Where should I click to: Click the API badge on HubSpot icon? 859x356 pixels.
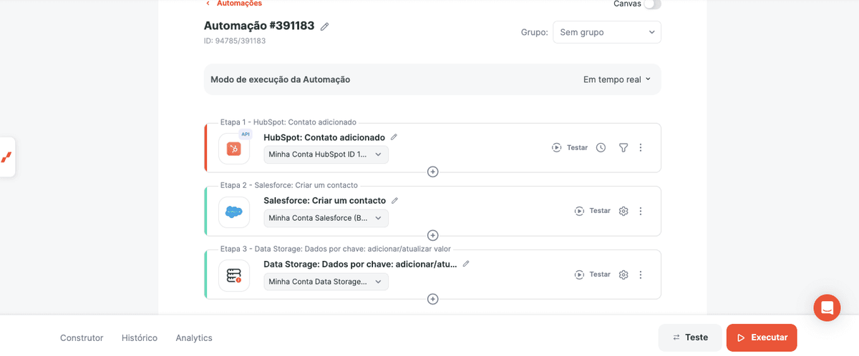click(246, 134)
